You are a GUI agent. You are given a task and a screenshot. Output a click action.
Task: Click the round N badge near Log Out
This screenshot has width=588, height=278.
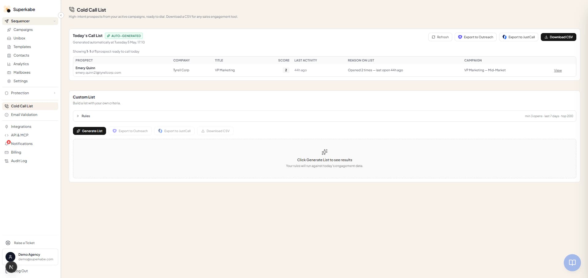(x=11, y=267)
